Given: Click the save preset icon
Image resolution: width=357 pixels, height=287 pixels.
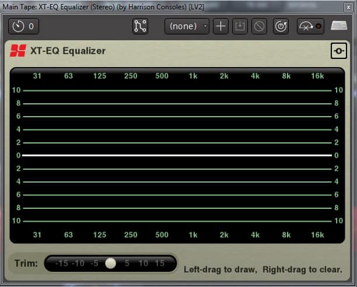Looking at the screenshot, I should point(240,26).
